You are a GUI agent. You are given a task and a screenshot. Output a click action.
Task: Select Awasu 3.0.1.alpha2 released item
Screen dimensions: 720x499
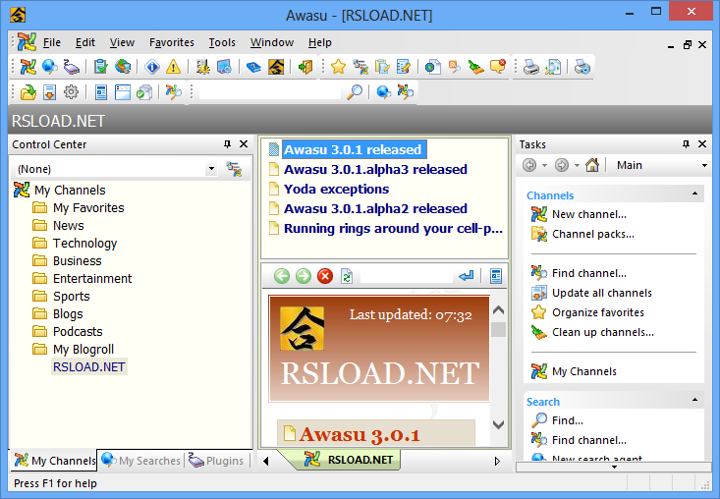click(x=375, y=209)
